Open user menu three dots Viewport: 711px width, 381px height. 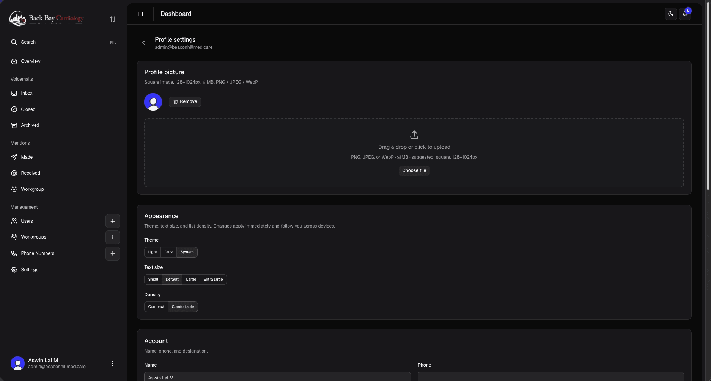[113, 363]
